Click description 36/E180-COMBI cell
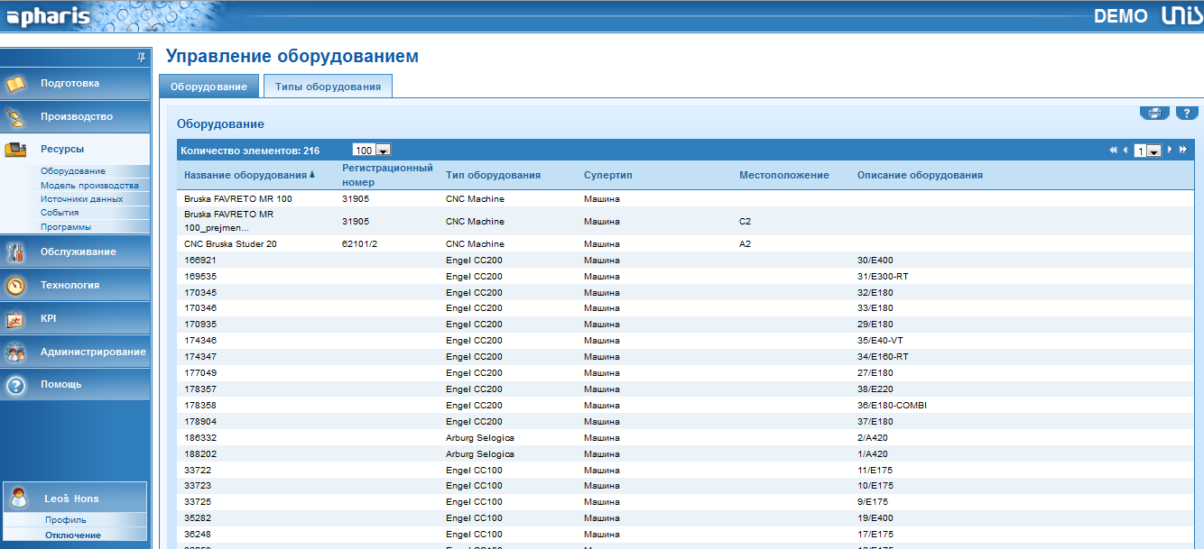 (x=892, y=406)
